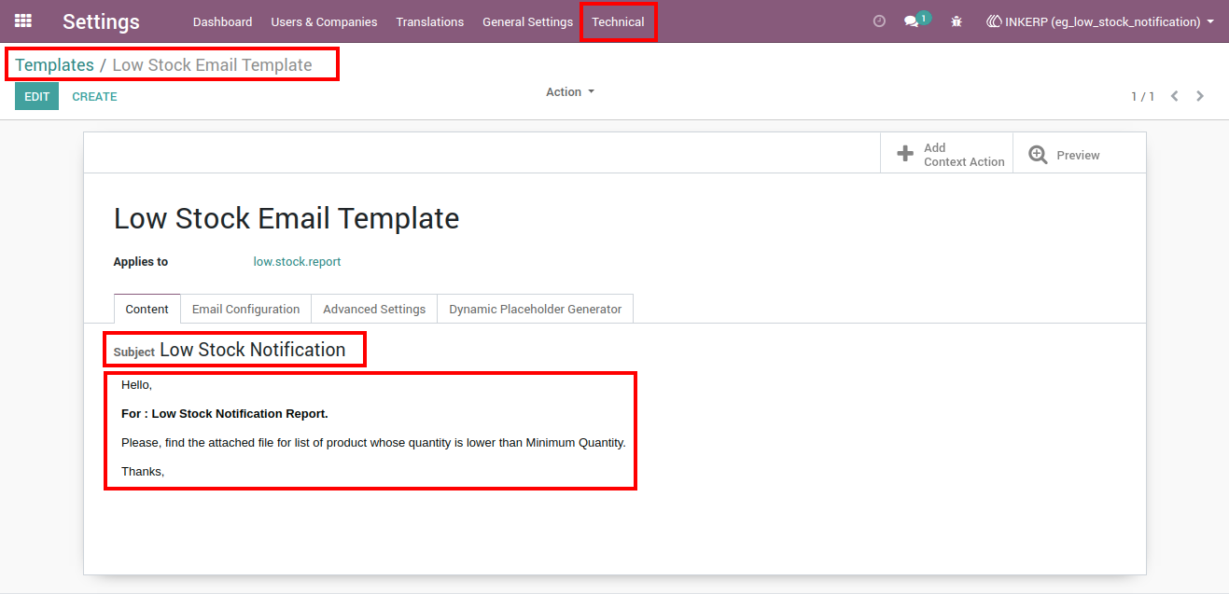The height and width of the screenshot is (594, 1229).
Task: Click the 'Thanks,' line in email body
Action: pyautogui.click(x=143, y=471)
